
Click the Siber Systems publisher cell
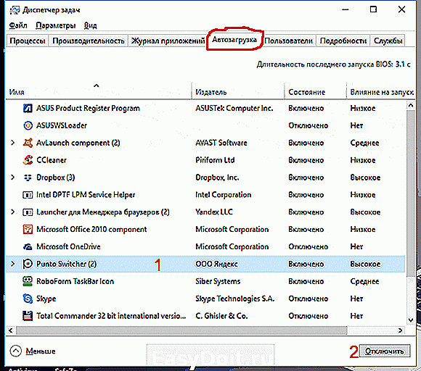coord(218,281)
